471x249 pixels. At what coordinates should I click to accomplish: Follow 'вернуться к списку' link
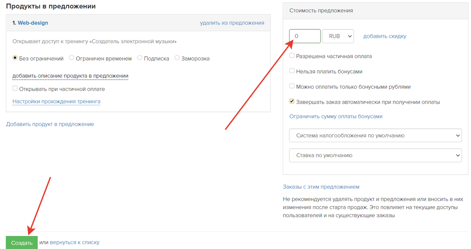click(x=75, y=242)
